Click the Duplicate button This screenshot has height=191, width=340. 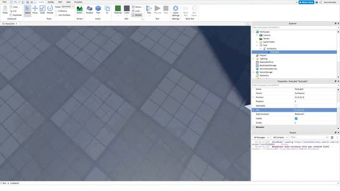pos(15,15)
